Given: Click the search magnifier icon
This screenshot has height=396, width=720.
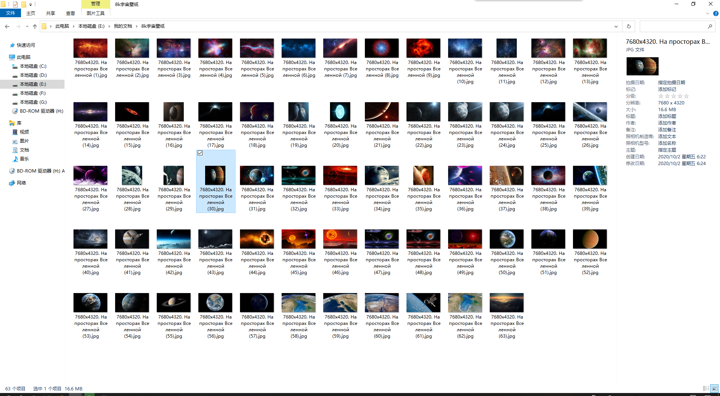Looking at the screenshot, I should (x=710, y=27).
